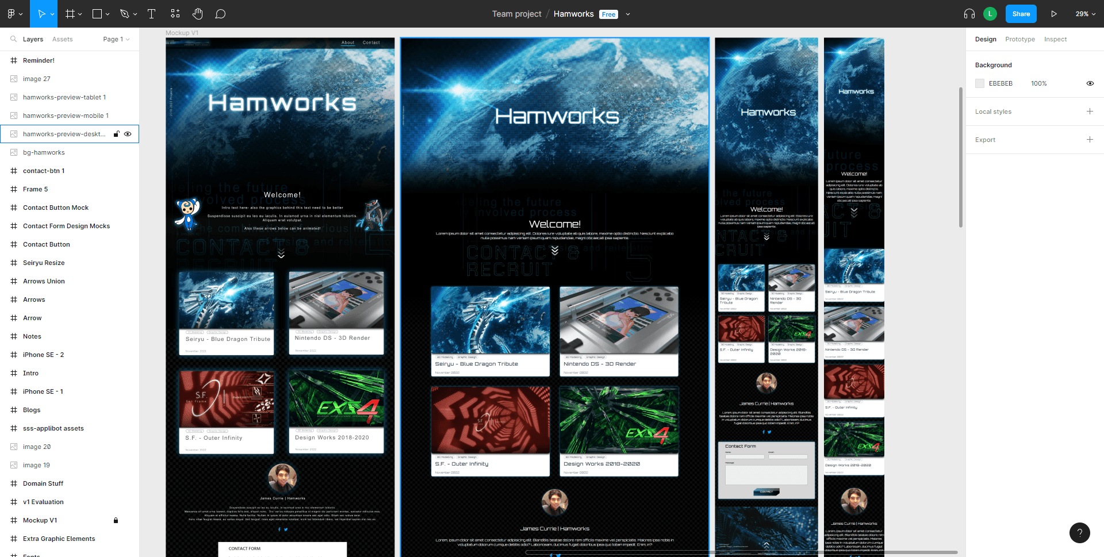Toggle lock on hamworks-preview-desktop layer
Screen dimensions: 1104x557
point(116,134)
